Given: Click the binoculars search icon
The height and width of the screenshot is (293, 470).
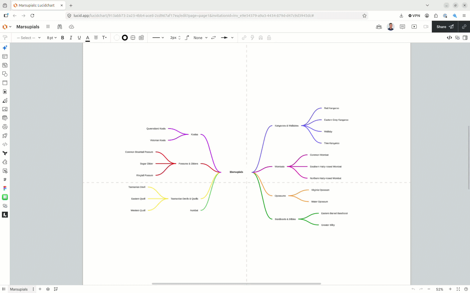Looking at the screenshot, I should pyautogui.click(x=59, y=27).
